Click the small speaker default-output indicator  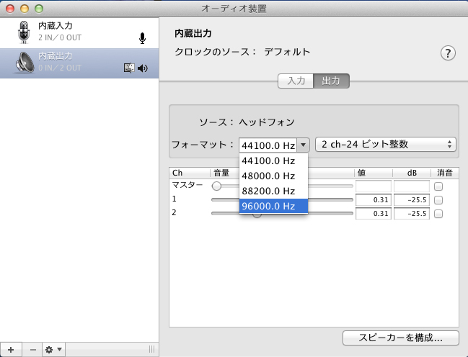pos(143,68)
